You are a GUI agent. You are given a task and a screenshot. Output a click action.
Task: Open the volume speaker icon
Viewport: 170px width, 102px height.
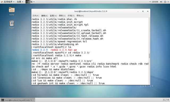click(x=161, y=2)
